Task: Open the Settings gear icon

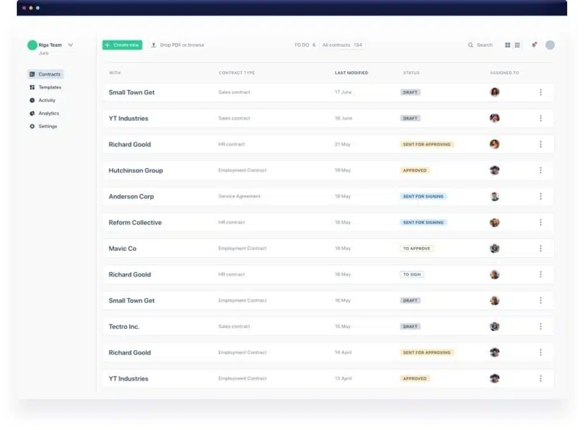Action: point(32,126)
